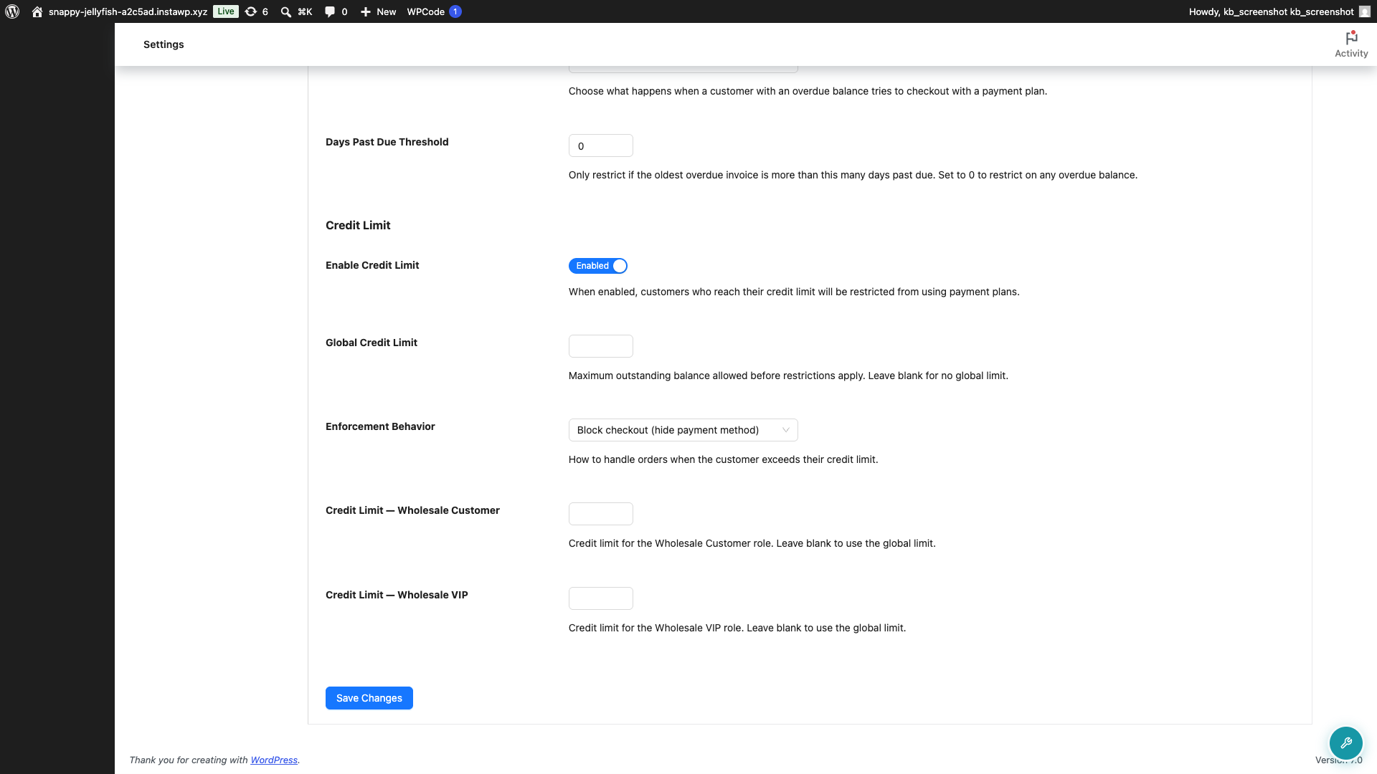Open the WPCode admin bar menu
The image size is (1377, 774).
point(433,11)
